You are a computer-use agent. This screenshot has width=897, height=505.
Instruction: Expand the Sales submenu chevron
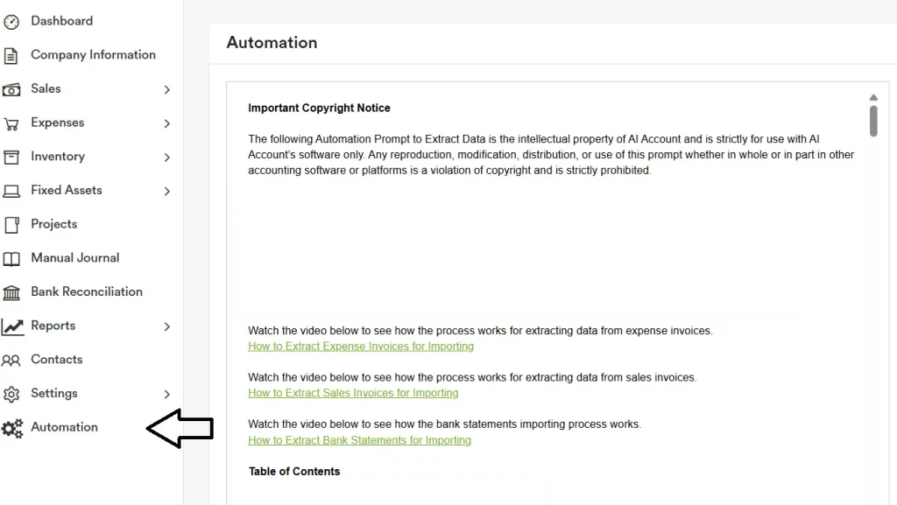tap(166, 89)
